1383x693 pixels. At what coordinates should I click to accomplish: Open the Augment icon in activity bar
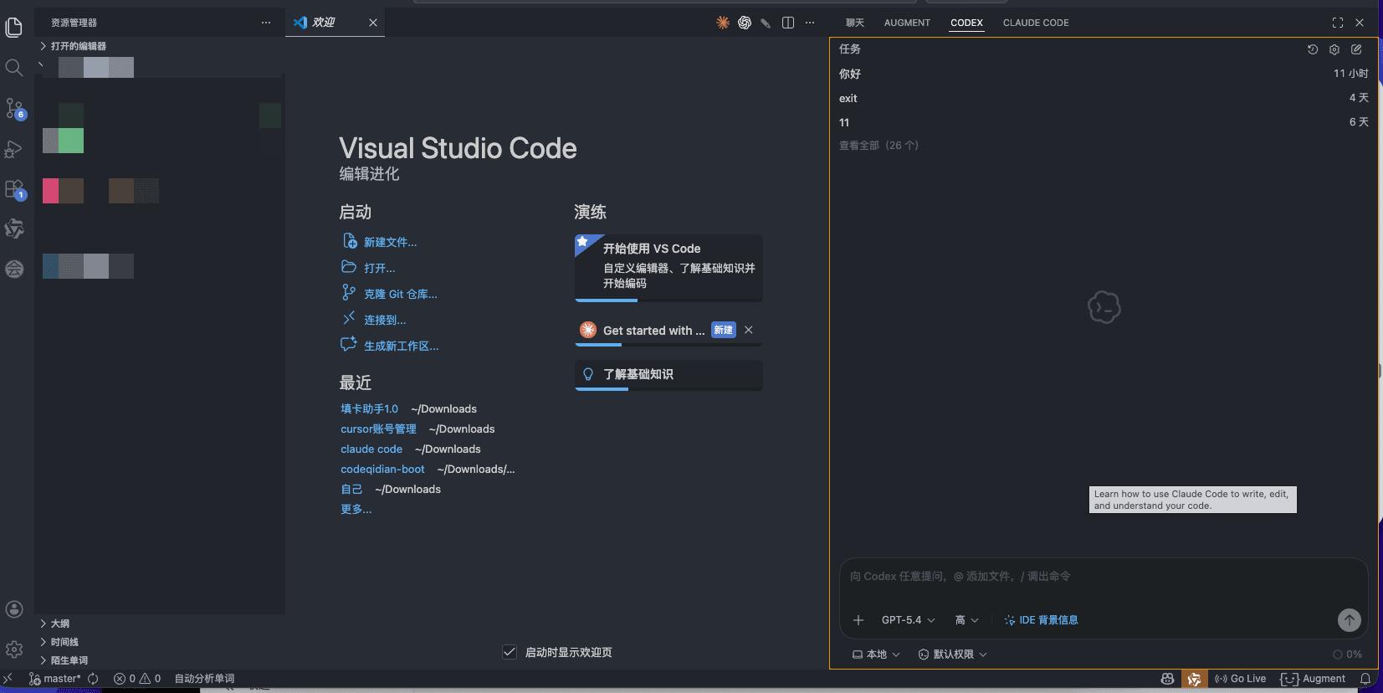[x=14, y=228]
